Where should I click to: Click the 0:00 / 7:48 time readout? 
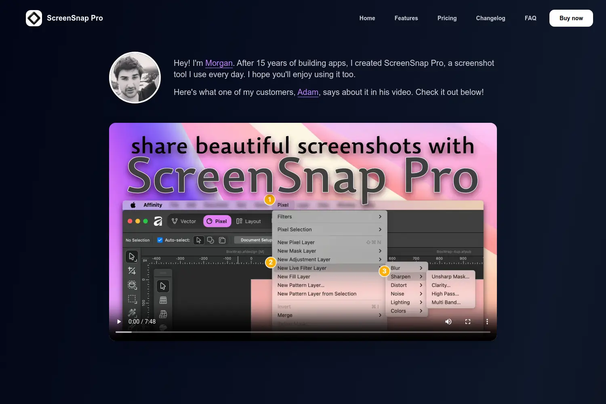pyautogui.click(x=142, y=322)
